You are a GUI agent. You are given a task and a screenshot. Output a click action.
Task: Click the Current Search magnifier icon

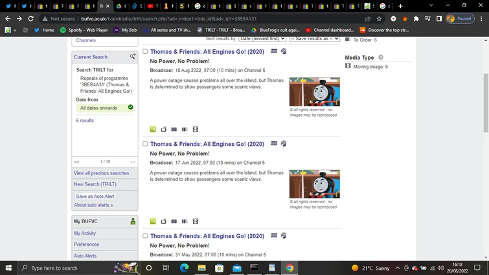click(x=132, y=57)
